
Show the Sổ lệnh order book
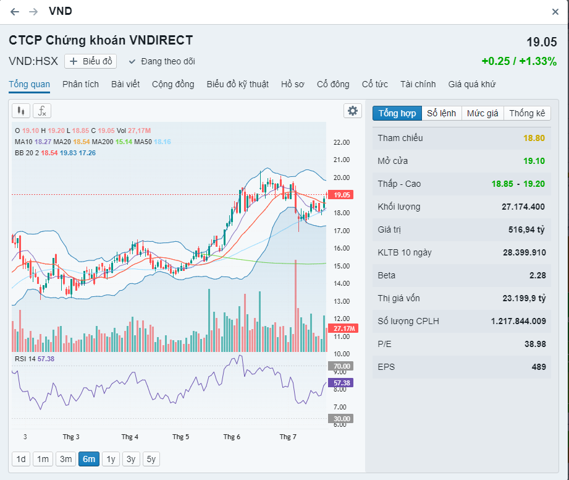point(442,113)
